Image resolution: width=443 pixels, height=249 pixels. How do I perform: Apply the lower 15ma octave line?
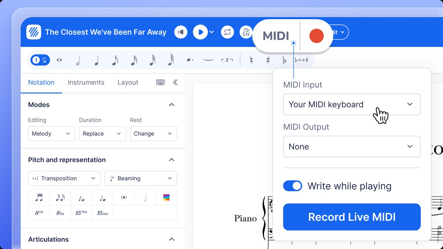103,213
